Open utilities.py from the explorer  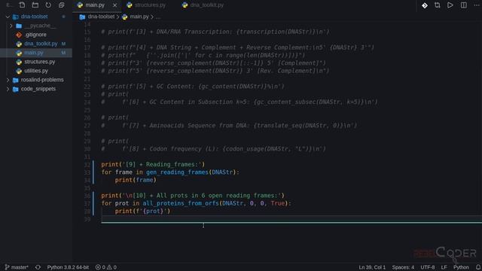[x=36, y=71]
